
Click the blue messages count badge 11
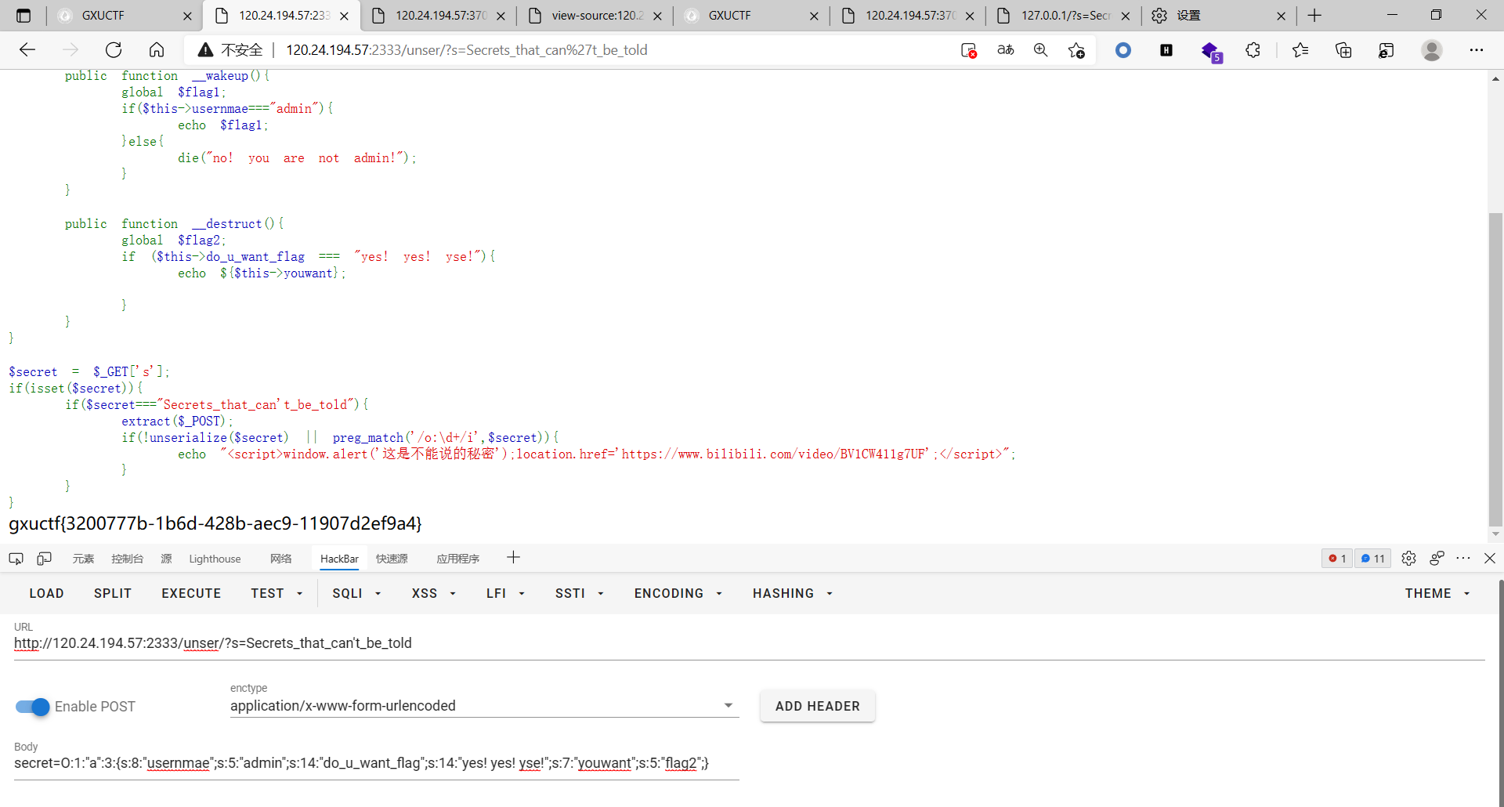point(1372,559)
